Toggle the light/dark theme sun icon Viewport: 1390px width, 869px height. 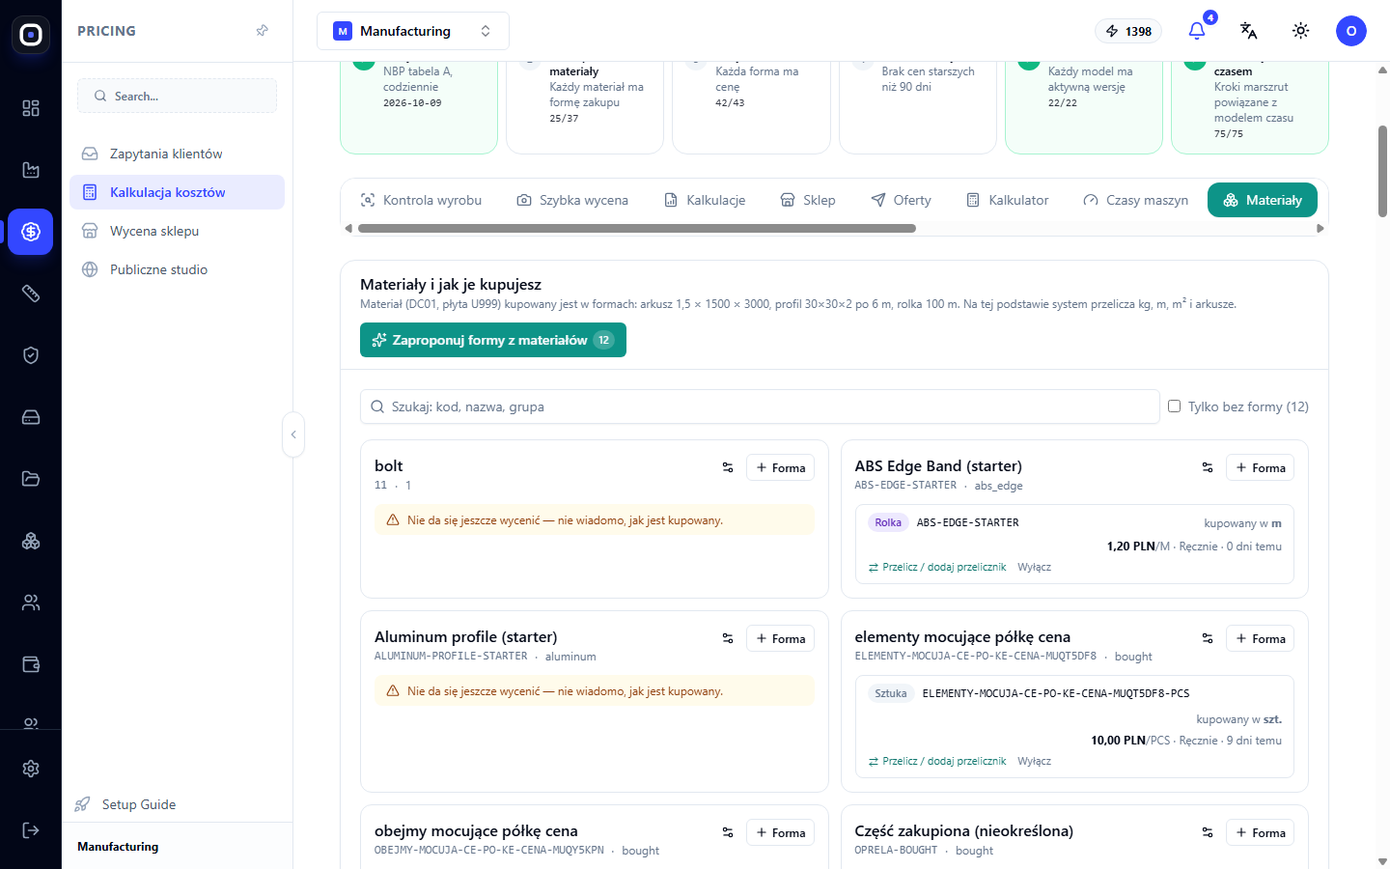pos(1301,31)
